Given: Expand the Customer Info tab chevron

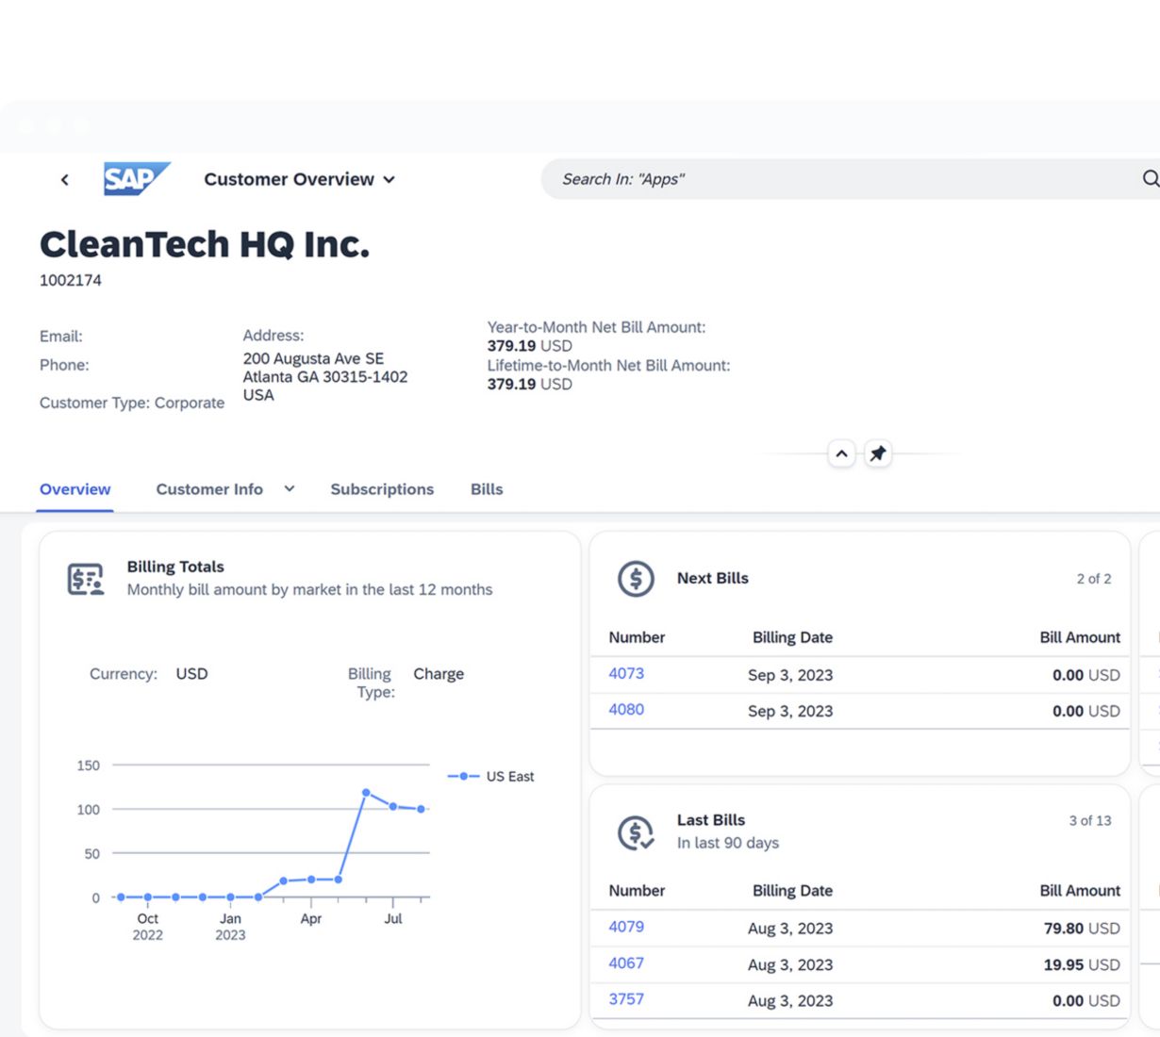Looking at the screenshot, I should coord(290,488).
